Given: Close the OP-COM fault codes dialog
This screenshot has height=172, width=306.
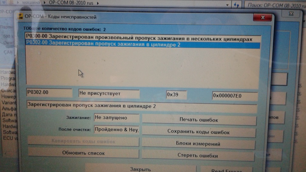Looking at the screenshot, I should click(x=262, y=18).
